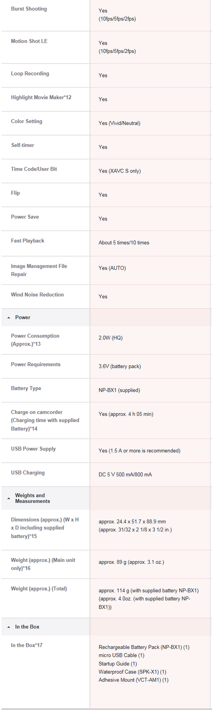Viewport: 212px width, 710px height.
Task: Collapse the Power section arrow
Action: coord(9,318)
